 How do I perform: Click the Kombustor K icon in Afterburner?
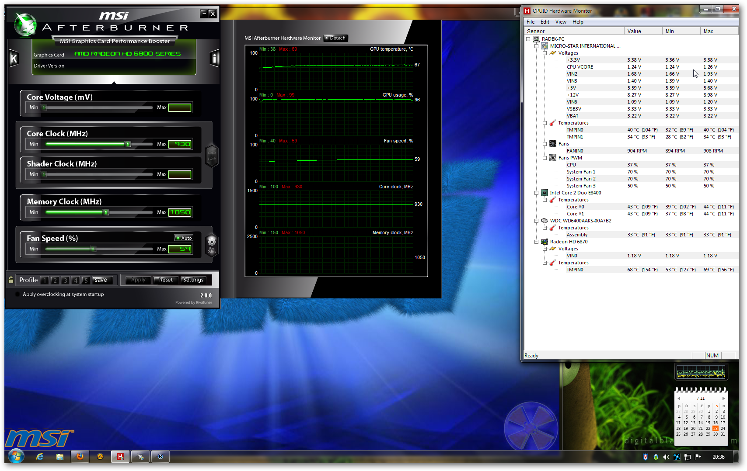14,58
